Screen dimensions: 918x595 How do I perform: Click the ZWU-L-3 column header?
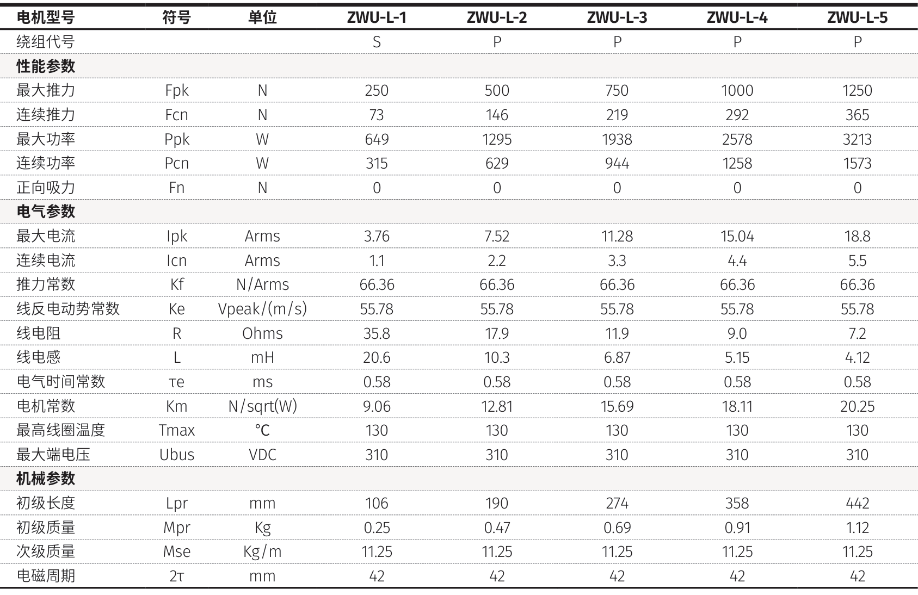tap(617, 17)
